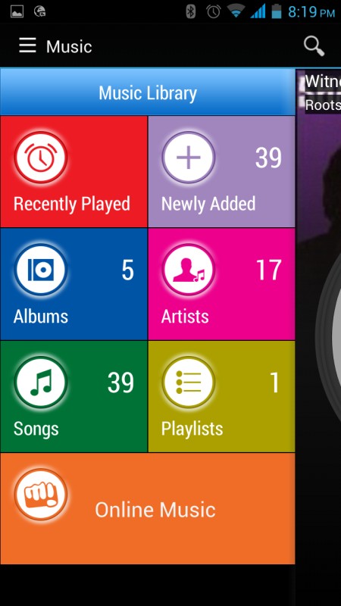Screen dimensions: 341x606
Task: Select the Music Library header
Action: (x=147, y=92)
